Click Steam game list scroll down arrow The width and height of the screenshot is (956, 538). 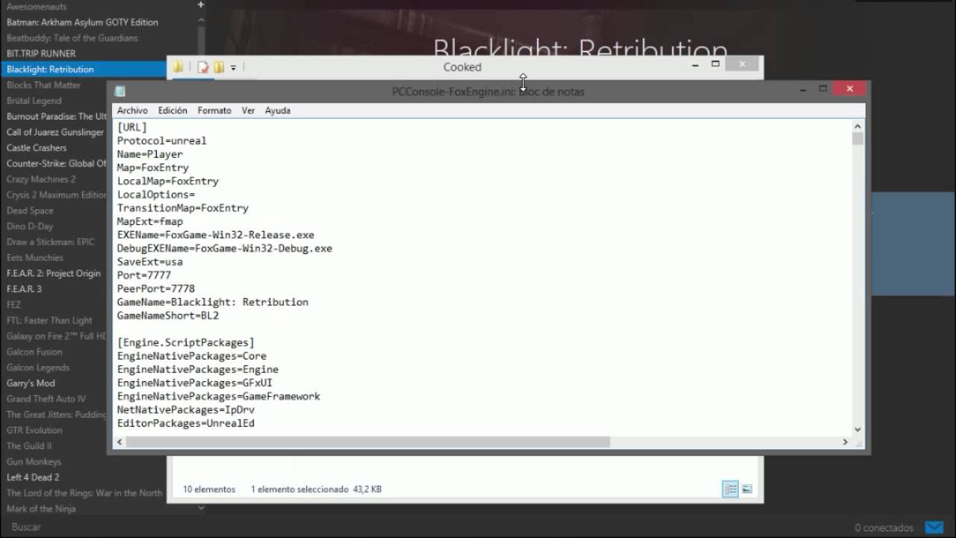[201, 507]
